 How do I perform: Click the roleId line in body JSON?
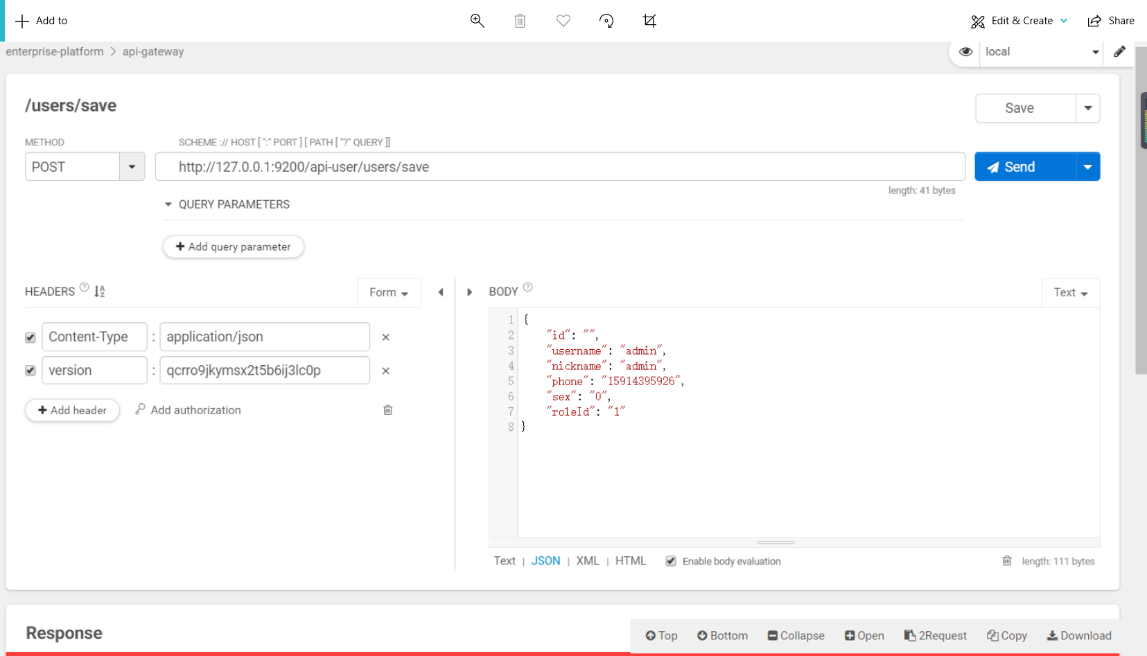[x=586, y=411]
